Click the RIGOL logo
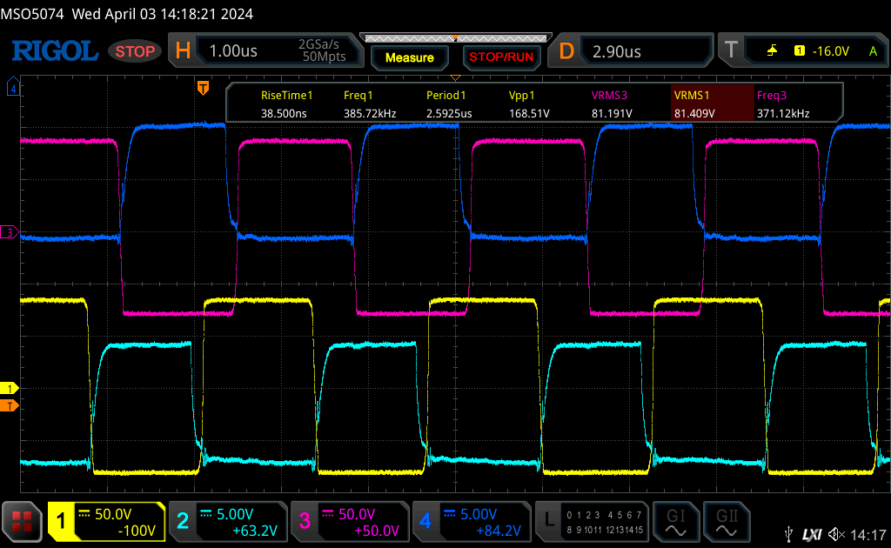 point(55,51)
